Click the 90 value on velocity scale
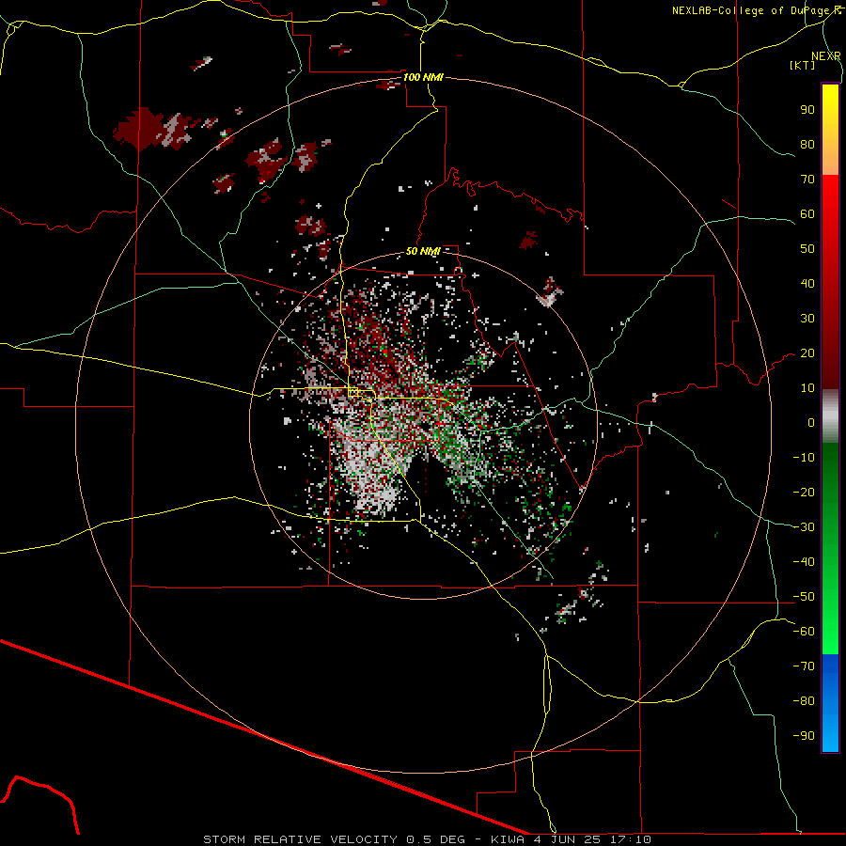The width and height of the screenshot is (846, 846). pos(807,110)
